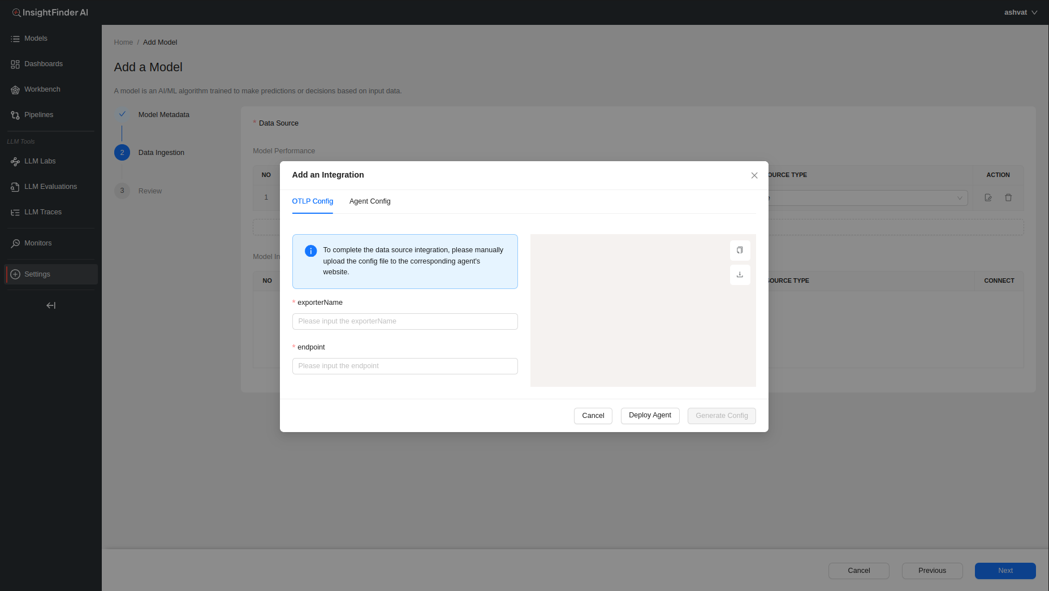Click Cancel in the integration dialog
This screenshot has width=1049, height=591.
point(593,416)
